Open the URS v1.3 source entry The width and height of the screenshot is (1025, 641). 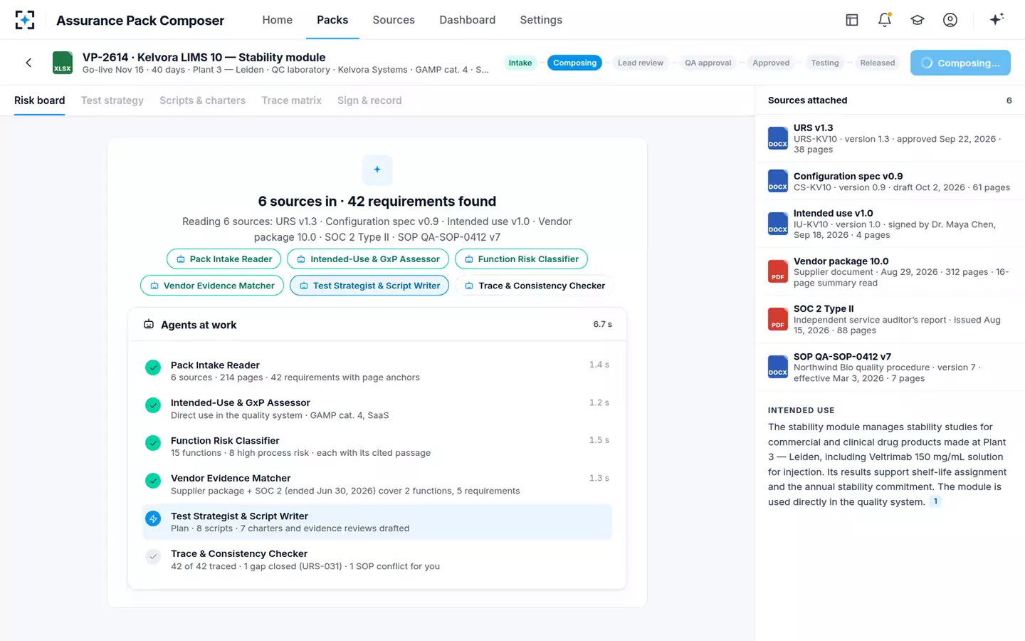(x=890, y=138)
